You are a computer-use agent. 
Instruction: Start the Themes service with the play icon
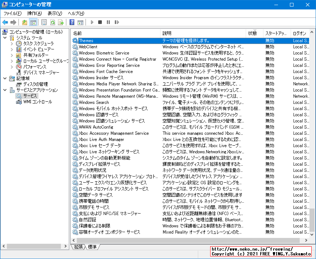click(91, 22)
